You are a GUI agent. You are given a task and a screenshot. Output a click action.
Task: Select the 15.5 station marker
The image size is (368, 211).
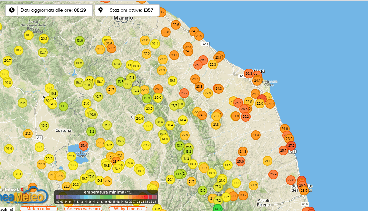pos(22,103)
